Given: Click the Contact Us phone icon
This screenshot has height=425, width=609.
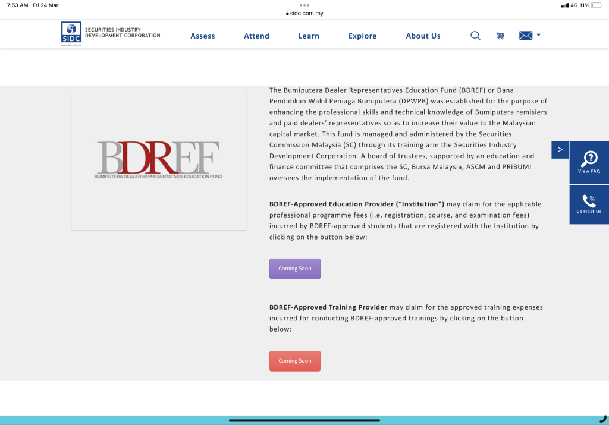Looking at the screenshot, I should point(589,200).
